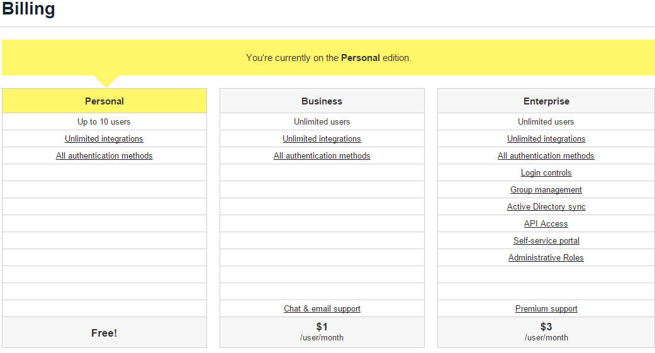The image size is (655, 353).
Task: Open the API Access link
Action: (x=546, y=224)
